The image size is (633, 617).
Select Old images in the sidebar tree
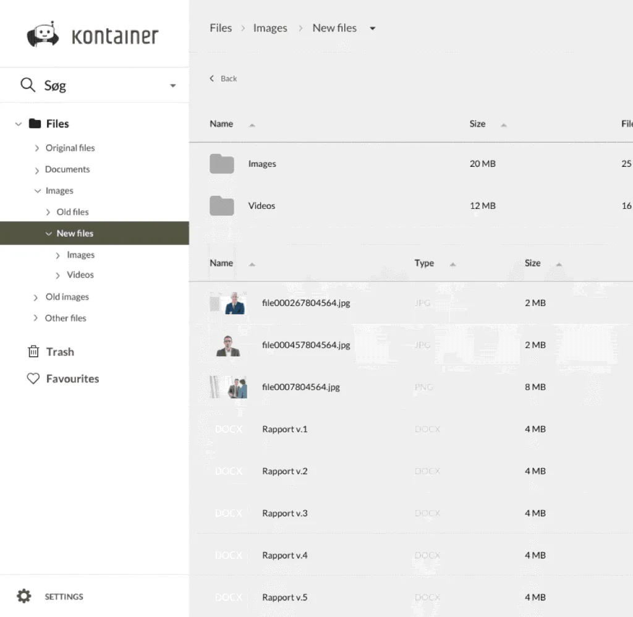(x=67, y=297)
